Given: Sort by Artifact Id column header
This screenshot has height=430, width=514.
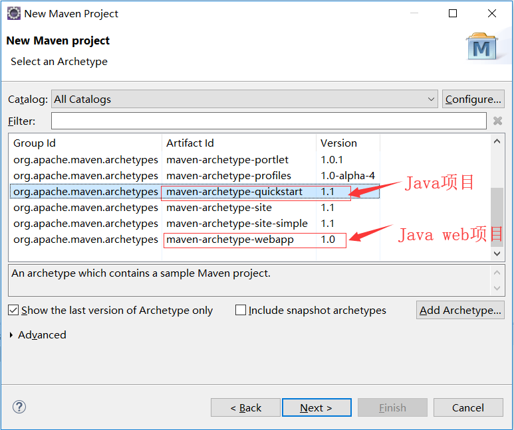Looking at the screenshot, I should (239, 143).
